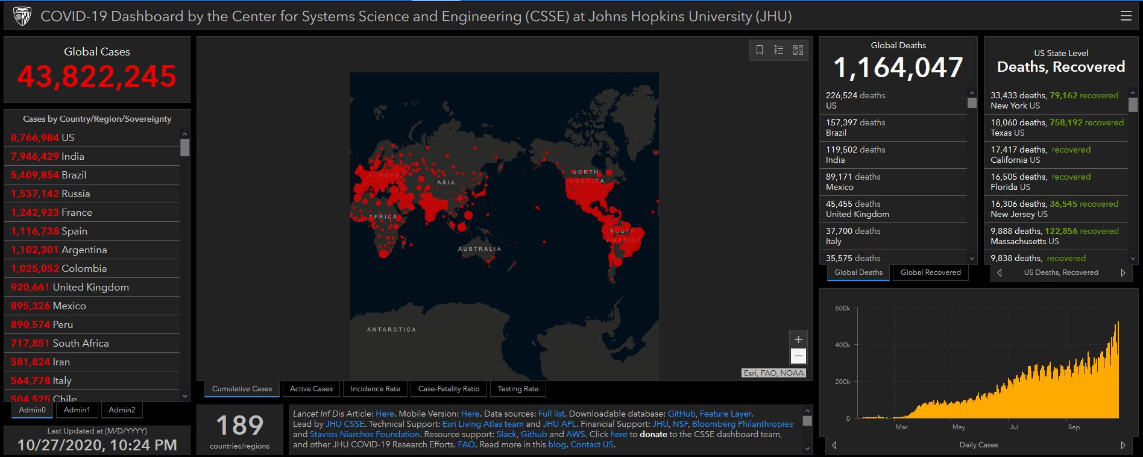Open the Stavros Niarchos Foundation link
Image resolution: width=1143 pixels, height=457 pixels.
(365, 434)
